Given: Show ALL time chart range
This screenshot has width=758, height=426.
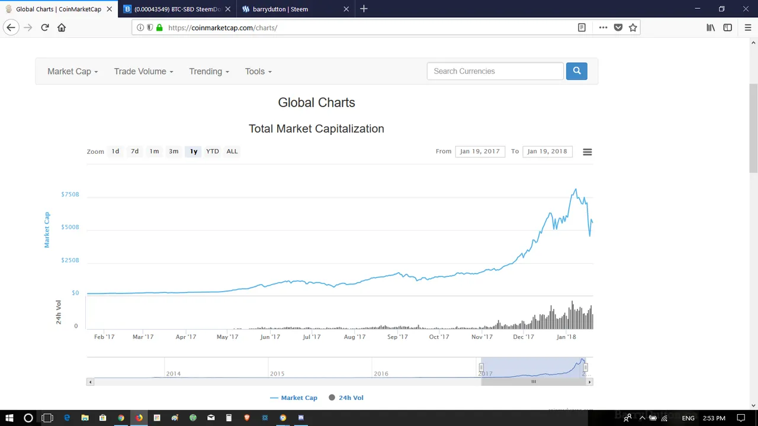Looking at the screenshot, I should pos(232,151).
